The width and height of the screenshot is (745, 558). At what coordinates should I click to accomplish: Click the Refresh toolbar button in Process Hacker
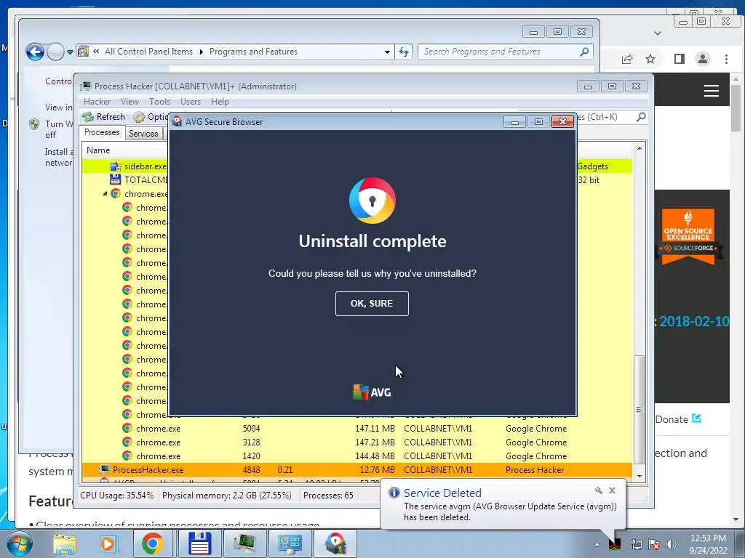[103, 117]
